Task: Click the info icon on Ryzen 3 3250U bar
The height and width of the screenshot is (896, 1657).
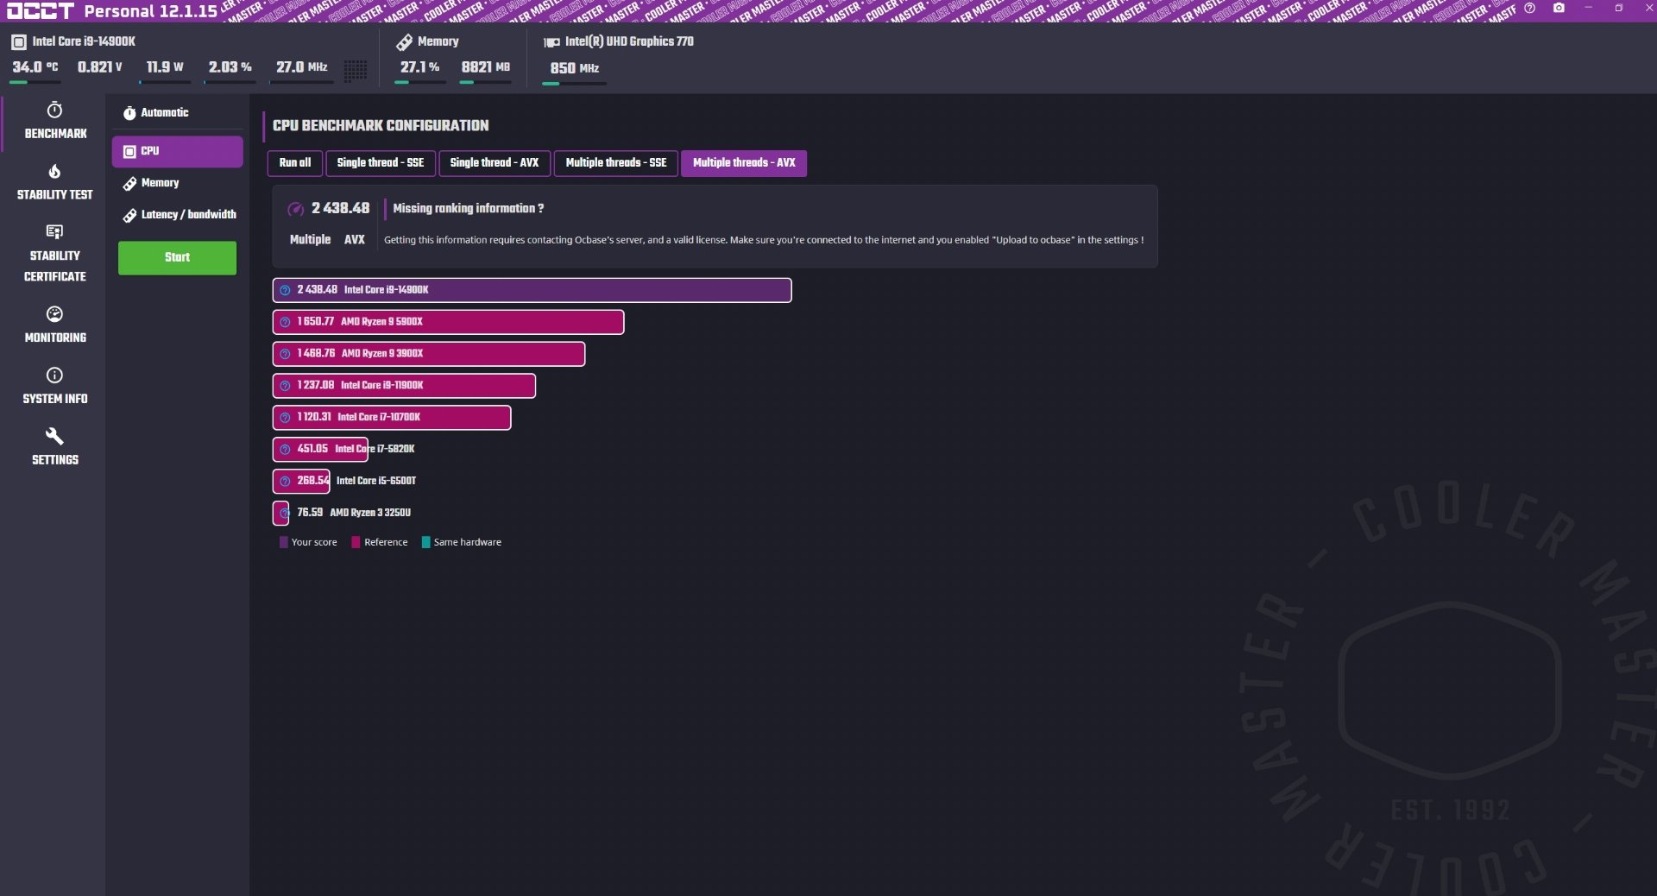Action: coord(284,514)
